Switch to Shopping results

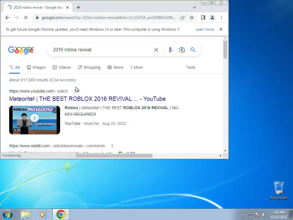89,67
